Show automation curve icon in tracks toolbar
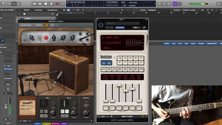Image resolution: width=222 pixels, height=125 pixels. (73, 10)
